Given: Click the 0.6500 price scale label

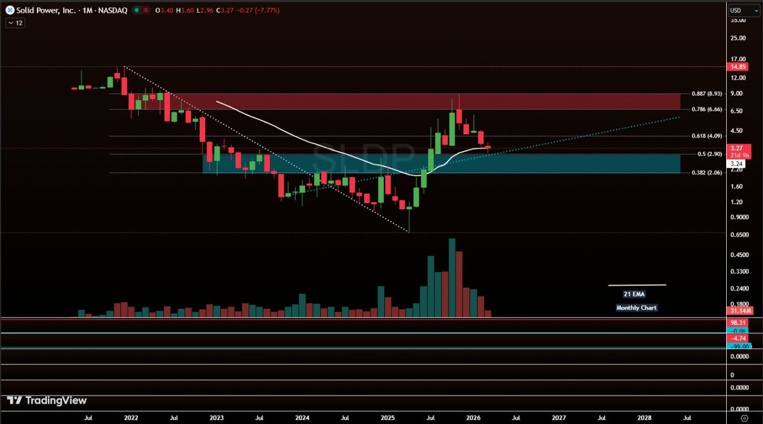Looking at the screenshot, I should tap(740, 235).
